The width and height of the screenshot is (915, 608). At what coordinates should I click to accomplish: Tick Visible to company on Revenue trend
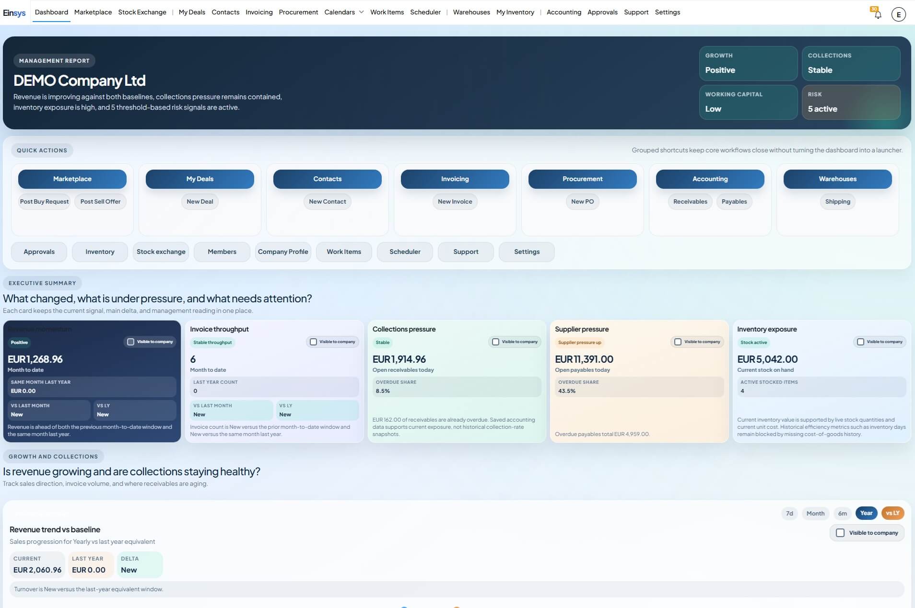pos(840,533)
